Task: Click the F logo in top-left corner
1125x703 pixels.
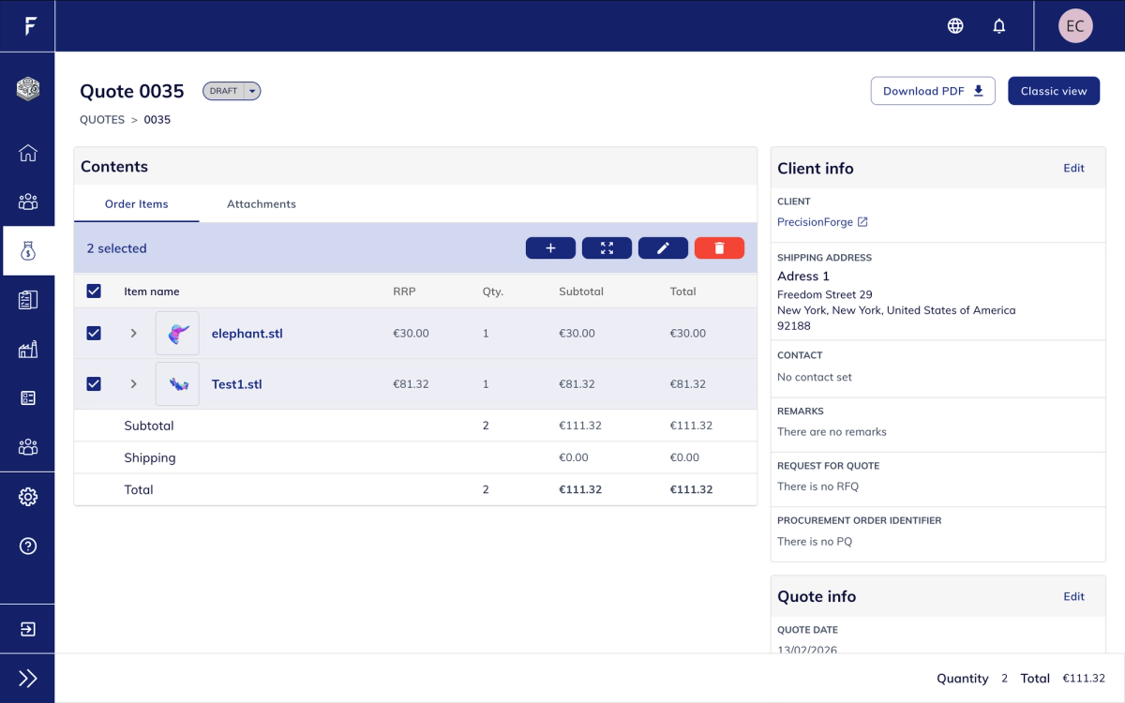Action: click(30, 26)
